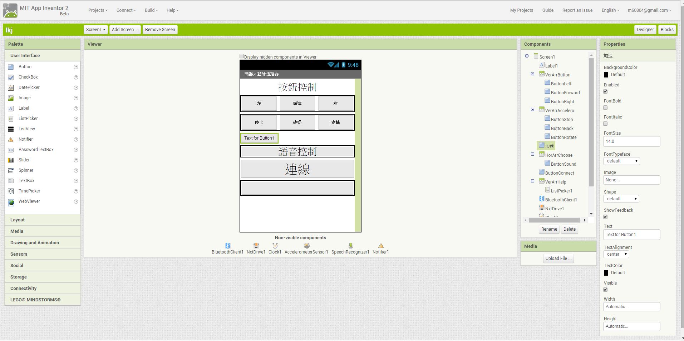Click the Spinner palette icon
Image resolution: width=684 pixels, height=341 pixels.
(11, 171)
